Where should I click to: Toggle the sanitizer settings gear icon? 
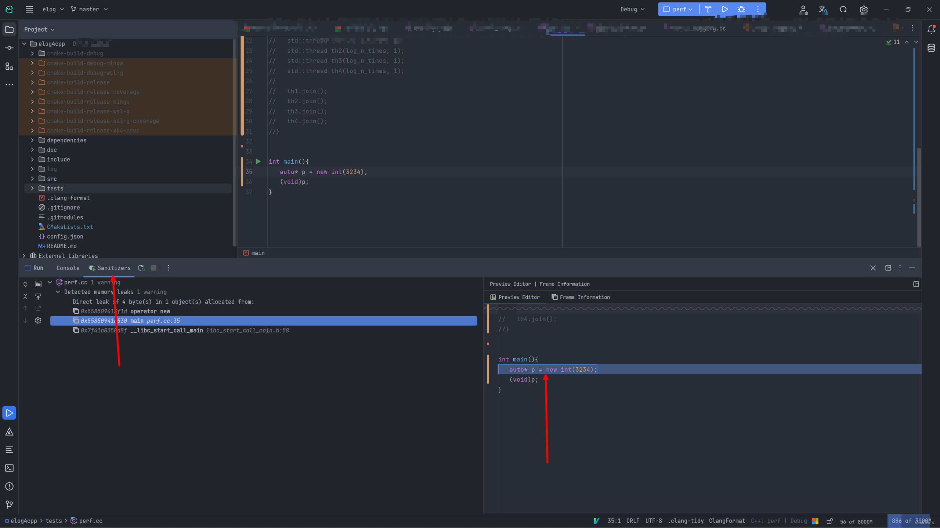tap(38, 320)
